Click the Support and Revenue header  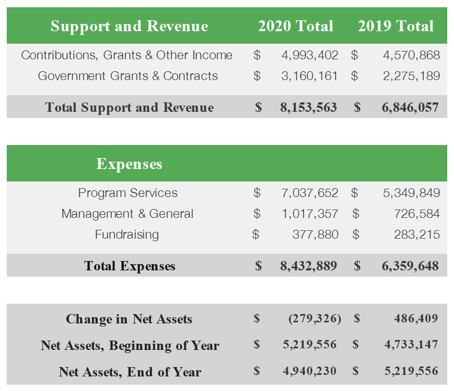(129, 26)
